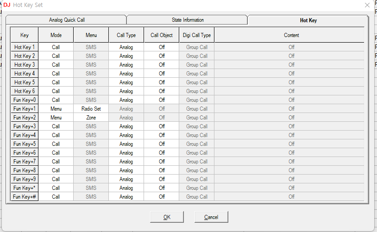Click the SMS menu cell for Hot Key 4

[x=91, y=74]
